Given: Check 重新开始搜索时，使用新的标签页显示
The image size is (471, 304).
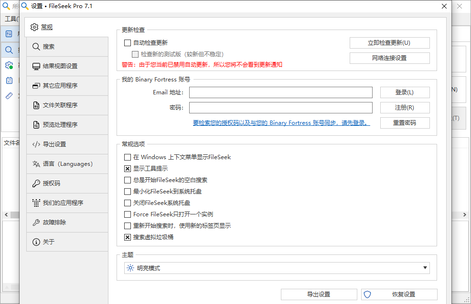Looking at the screenshot, I should (x=128, y=226).
